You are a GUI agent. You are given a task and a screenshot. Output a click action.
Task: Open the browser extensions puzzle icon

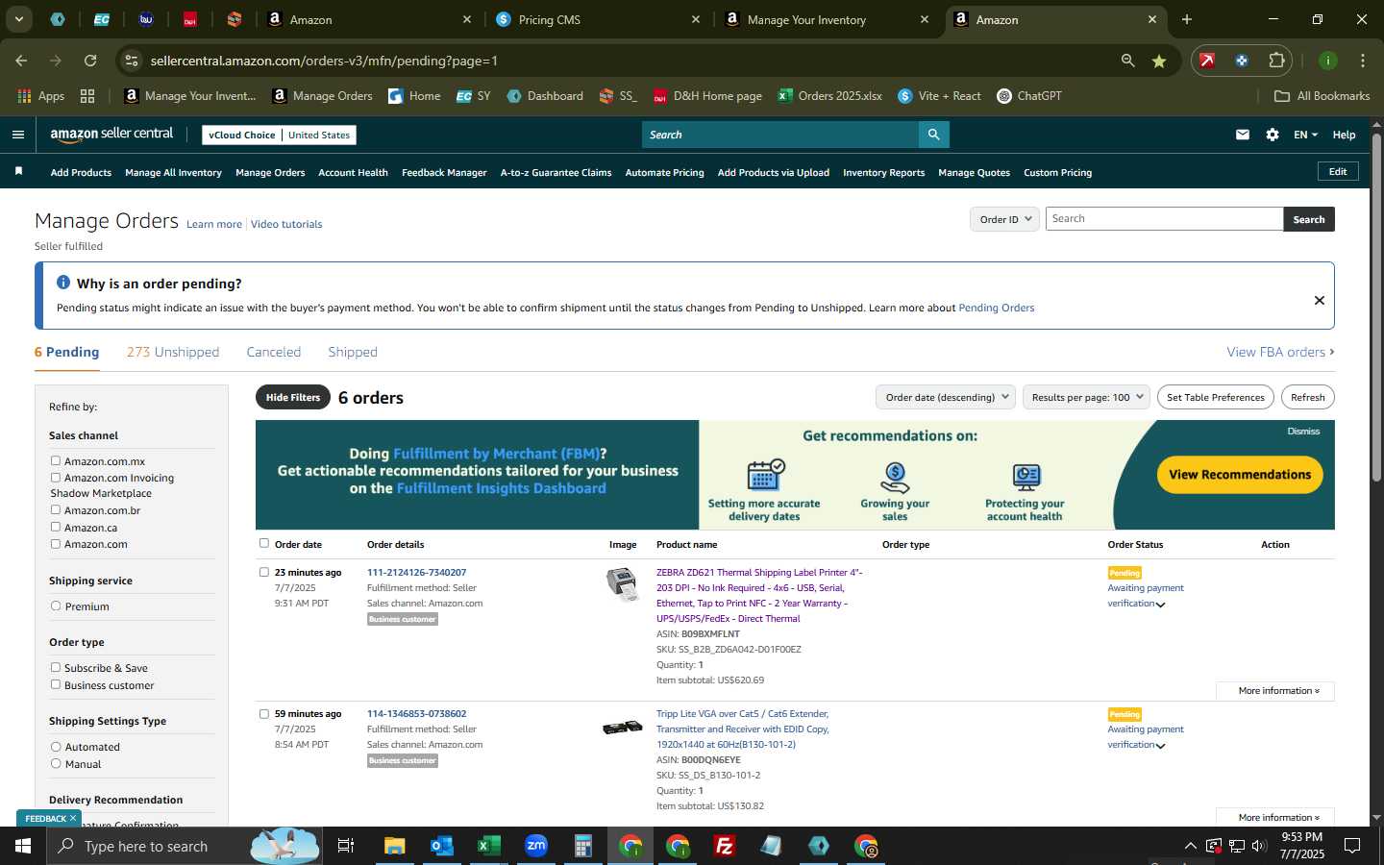(x=1276, y=61)
